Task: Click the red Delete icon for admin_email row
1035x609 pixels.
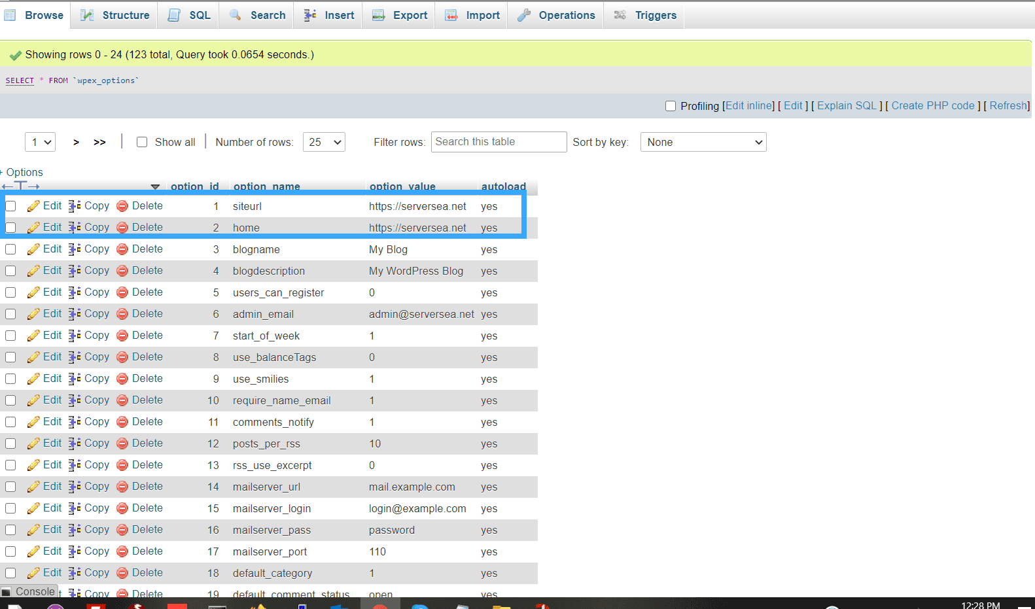Action: 122,314
